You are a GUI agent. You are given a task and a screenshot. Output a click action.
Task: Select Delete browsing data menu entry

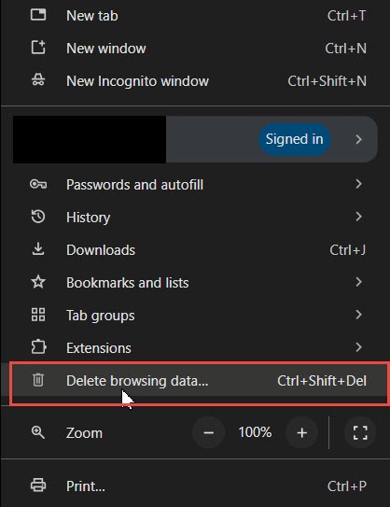(x=200, y=380)
